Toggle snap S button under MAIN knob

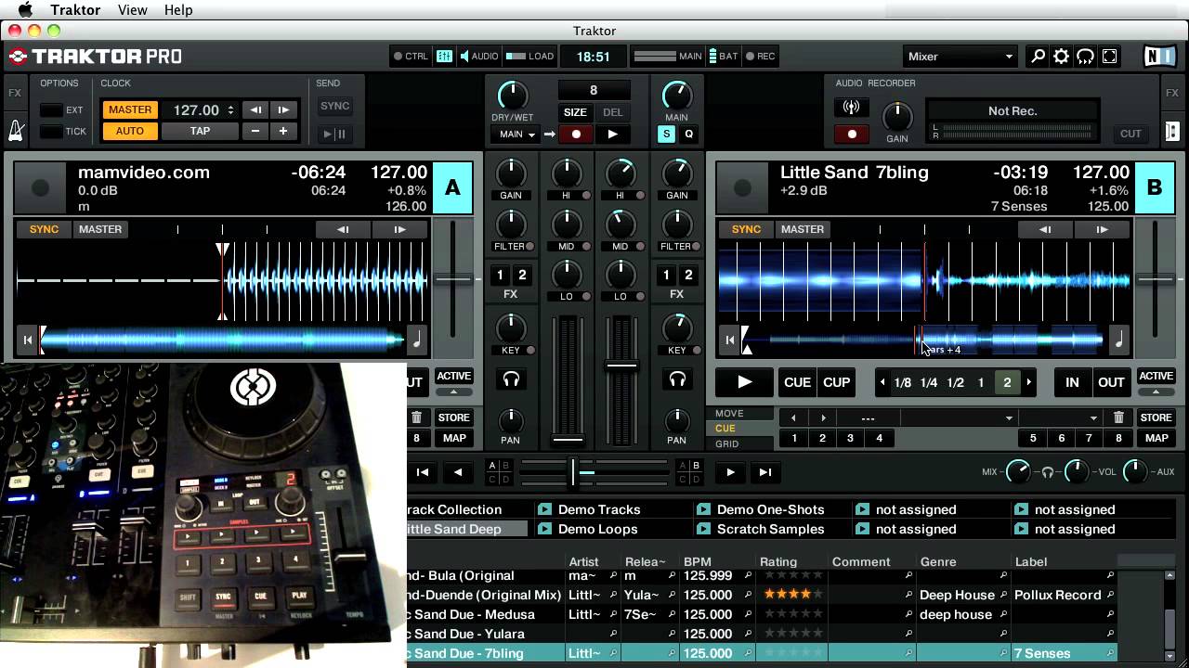coord(666,135)
